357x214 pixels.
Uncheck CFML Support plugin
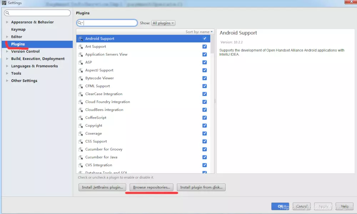click(x=205, y=86)
